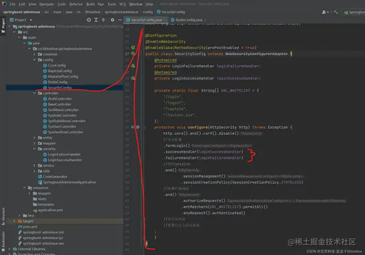365x255 pixels.
Task: Collapse the src folder node
Action: click(x=15, y=32)
